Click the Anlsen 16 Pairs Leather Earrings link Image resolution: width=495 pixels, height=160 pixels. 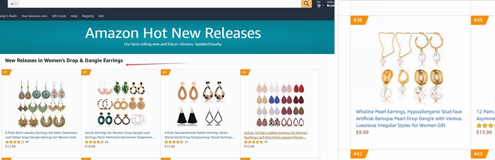pyautogui.click(x=276, y=135)
